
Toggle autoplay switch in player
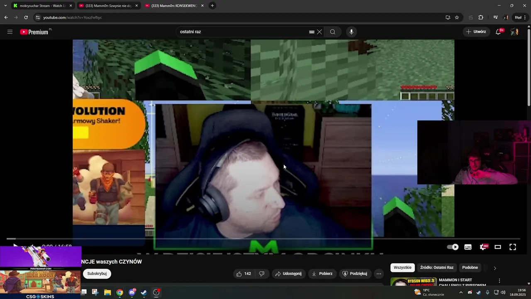[453, 247]
